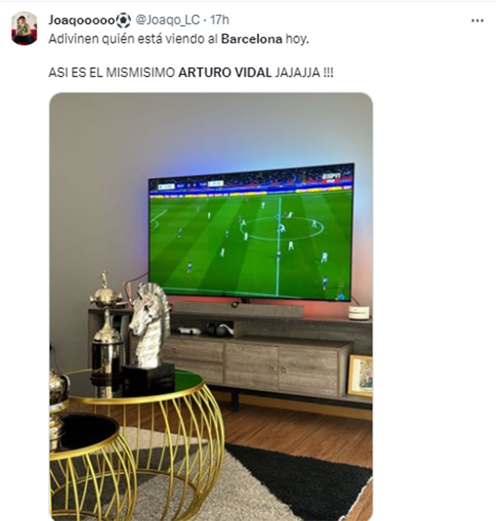Click the bold word Barcelona in the tweet

[x=252, y=39]
